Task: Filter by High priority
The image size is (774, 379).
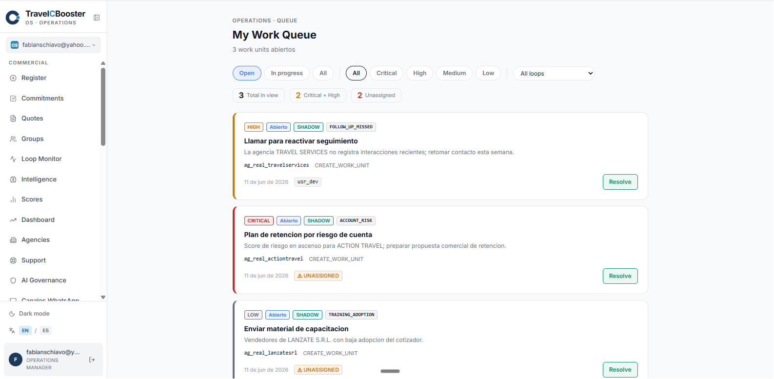Action: click(x=419, y=73)
